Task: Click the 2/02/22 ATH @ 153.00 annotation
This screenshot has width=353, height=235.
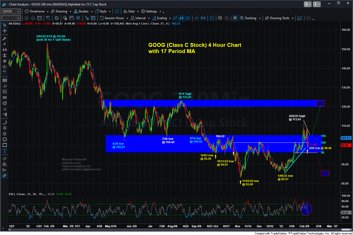Action: pos(53,38)
